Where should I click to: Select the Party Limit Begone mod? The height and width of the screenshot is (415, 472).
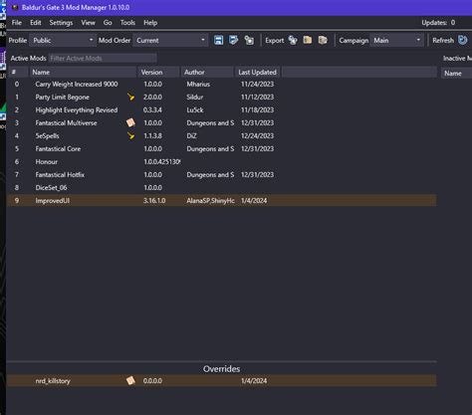coord(222,97)
